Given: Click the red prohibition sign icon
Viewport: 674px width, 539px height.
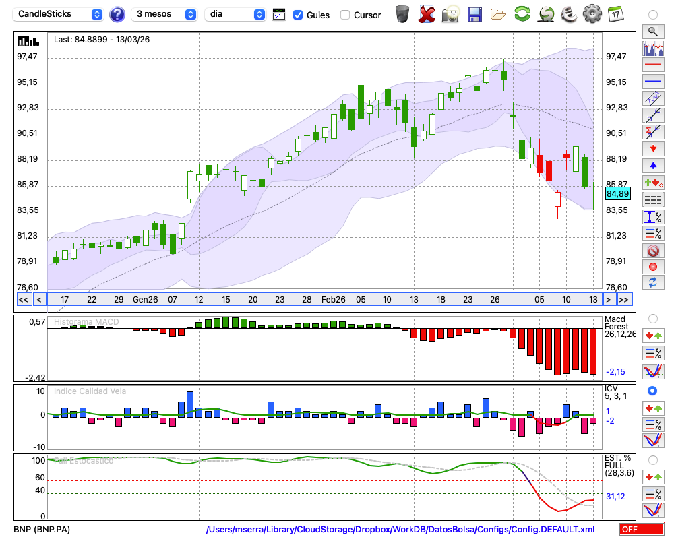Looking at the screenshot, I should [653, 250].
